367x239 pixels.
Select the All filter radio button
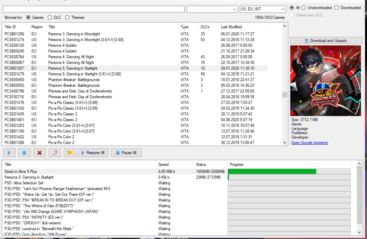coord(294,8)
